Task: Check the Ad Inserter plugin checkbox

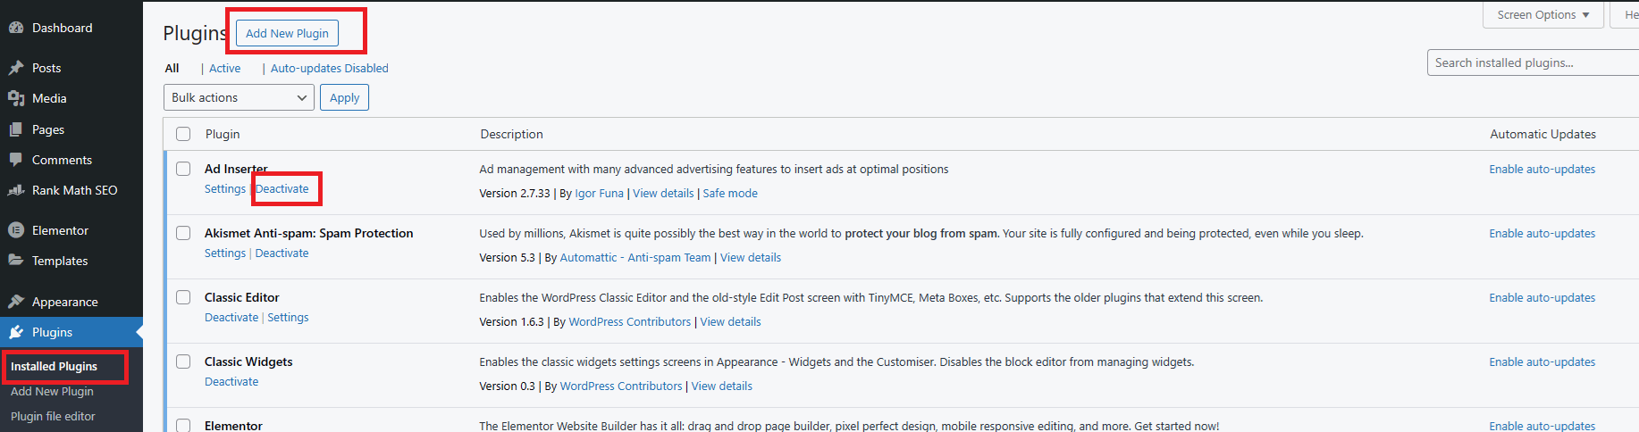Action: click(183, 169)
